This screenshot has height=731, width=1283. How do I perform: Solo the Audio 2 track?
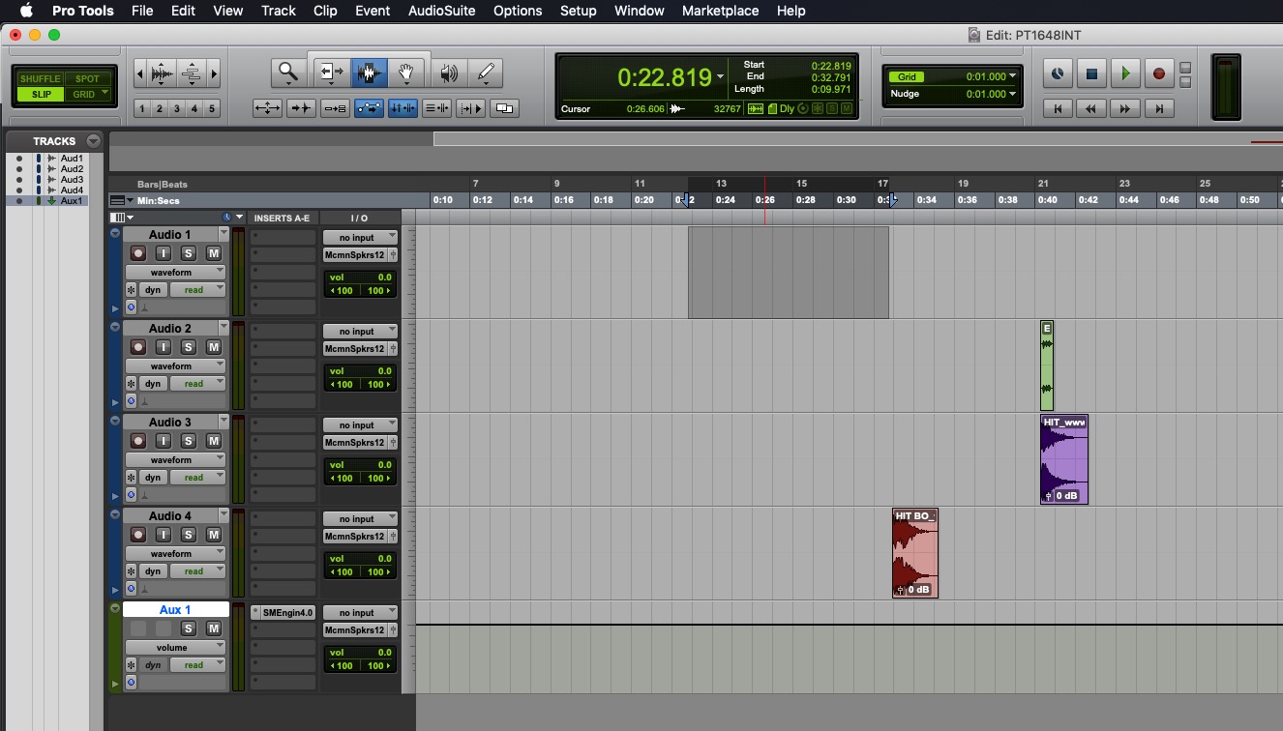point(189,347)
